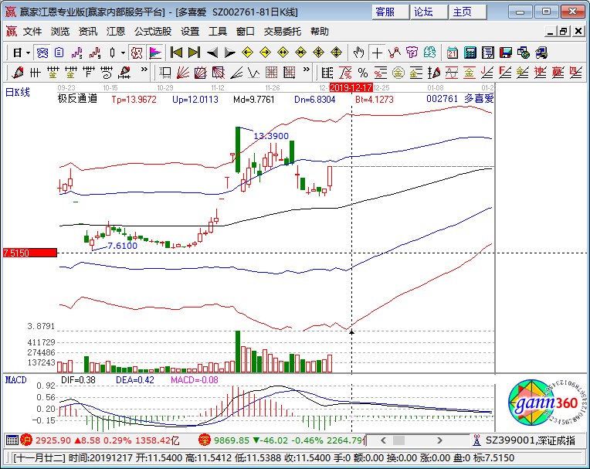Viewport: 590px width, 469px height.
Task: Click the MACD indicator label
Action: coord(15,380)
